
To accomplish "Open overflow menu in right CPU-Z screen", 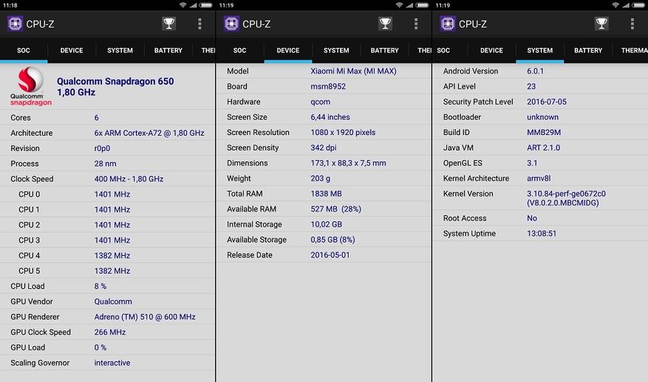I will tap(632, 24).
